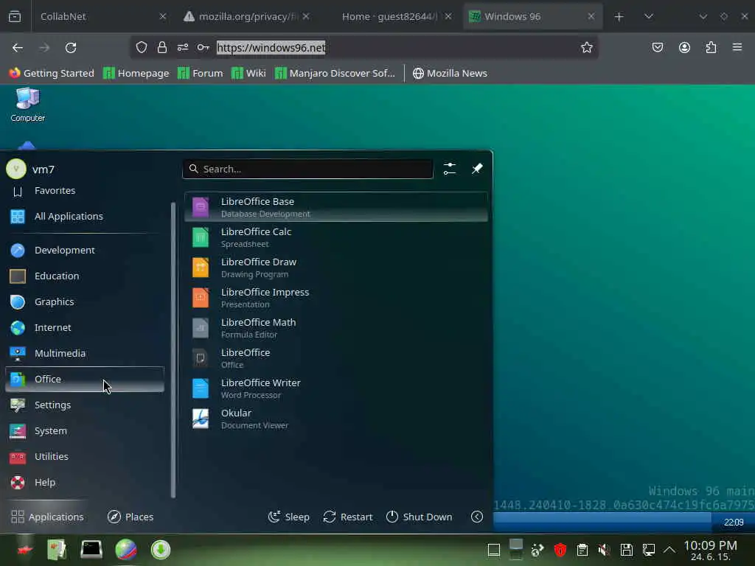Switch to Home guest82644 tab
The image size is (755, 566).
pos(389,16)
